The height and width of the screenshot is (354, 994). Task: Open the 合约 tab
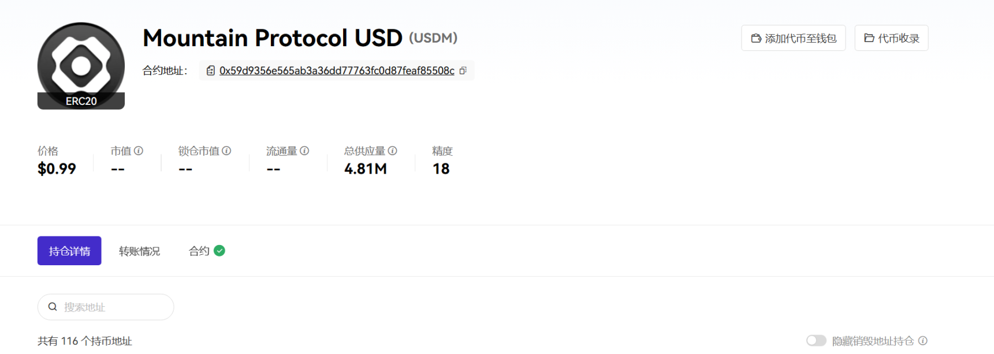[x=199, y=251]
